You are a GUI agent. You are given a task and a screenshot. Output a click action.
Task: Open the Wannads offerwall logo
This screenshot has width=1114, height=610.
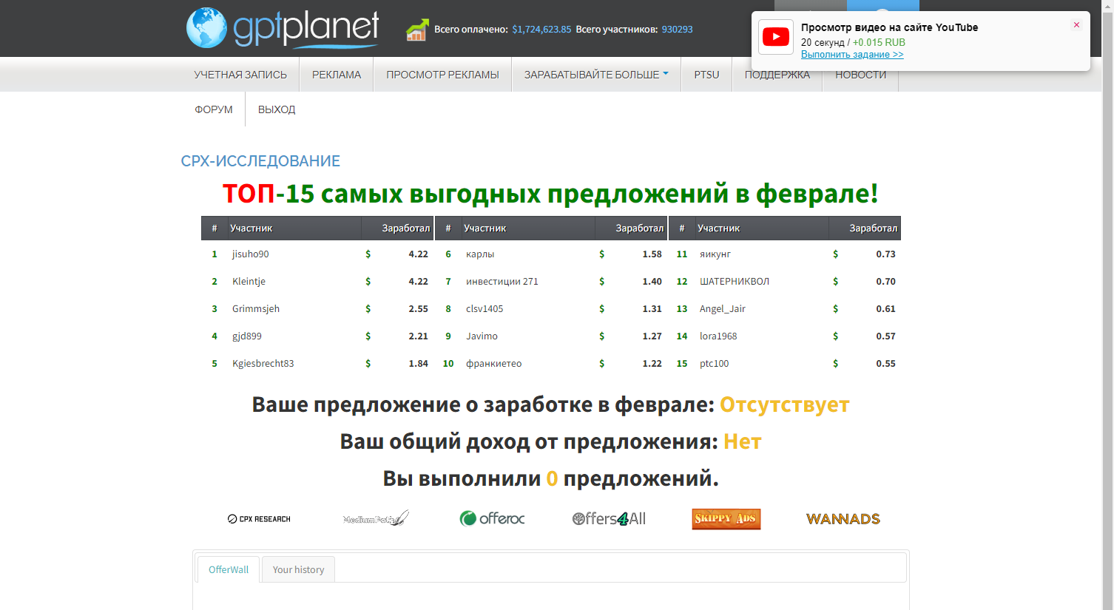pos(843,519)
